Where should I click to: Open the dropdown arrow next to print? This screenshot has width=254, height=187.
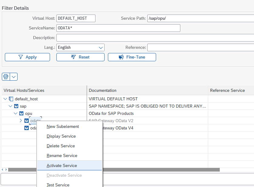tap(14, 77)
